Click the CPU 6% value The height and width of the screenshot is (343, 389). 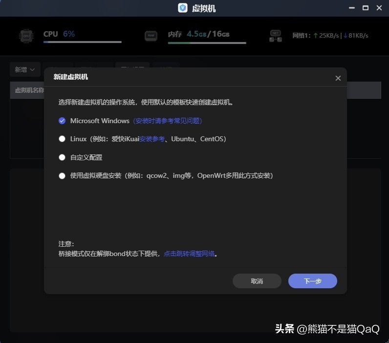click(x=69, y=34)
